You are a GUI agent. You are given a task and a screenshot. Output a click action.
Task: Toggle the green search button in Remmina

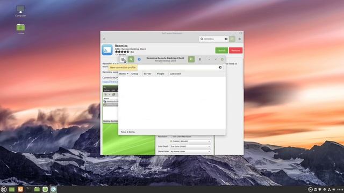[x=131, y=60]
